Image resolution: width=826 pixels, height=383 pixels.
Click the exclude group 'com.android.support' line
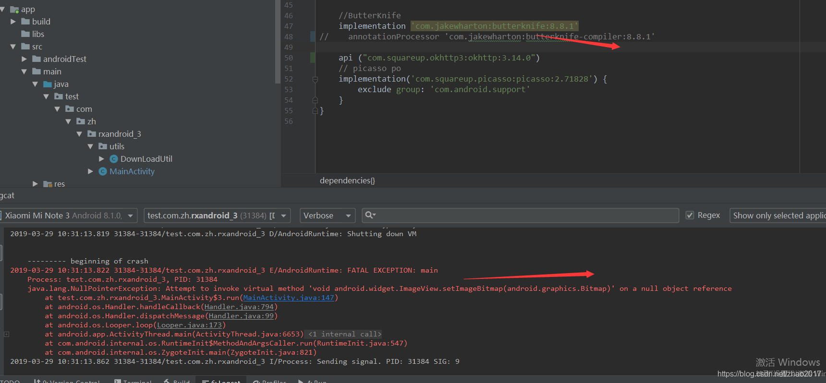coord(444,89)
